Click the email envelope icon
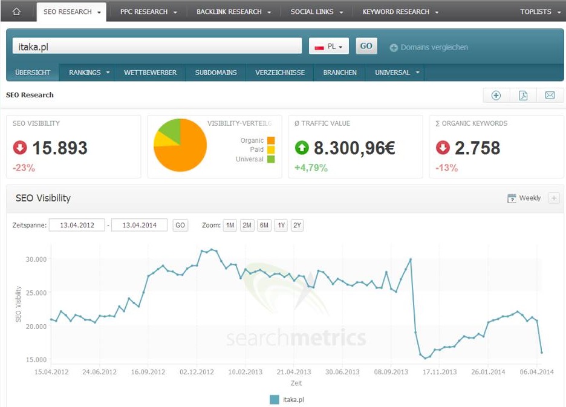Image resolution: width=566 pixels, height=407 pixels. (550, 96)
